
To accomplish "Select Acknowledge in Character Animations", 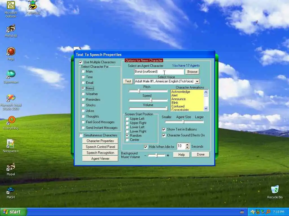I will [x=181, y=92].
